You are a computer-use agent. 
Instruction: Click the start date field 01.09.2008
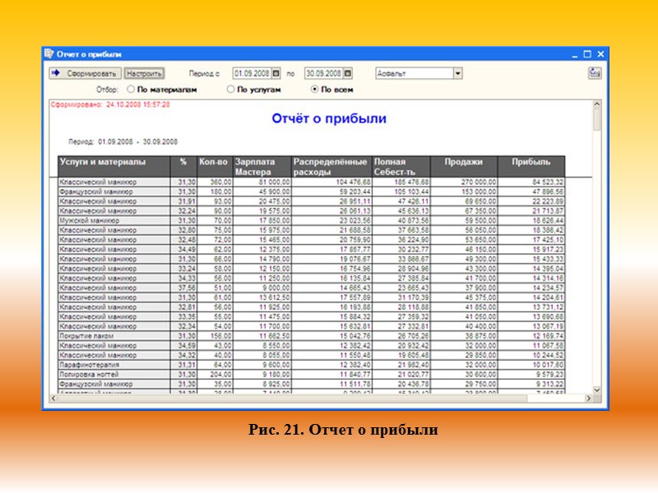pos(253,73)
